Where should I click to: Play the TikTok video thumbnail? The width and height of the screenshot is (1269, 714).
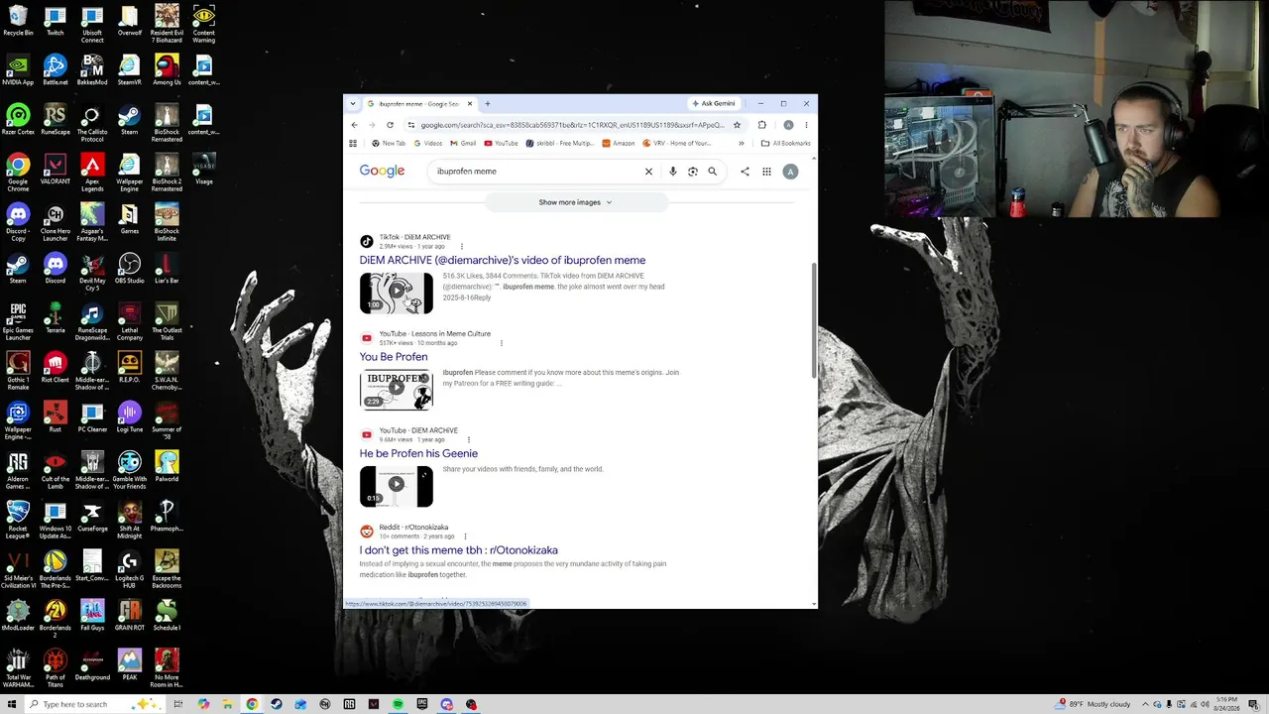pos(397,293)
